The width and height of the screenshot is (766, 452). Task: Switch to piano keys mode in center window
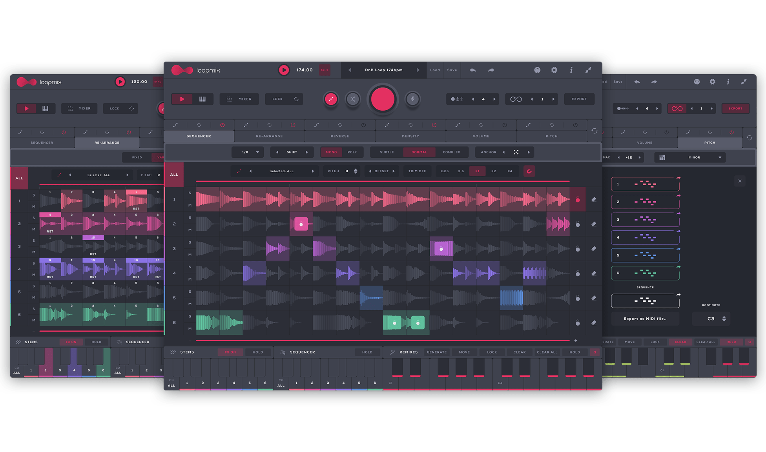pos(202,99)
